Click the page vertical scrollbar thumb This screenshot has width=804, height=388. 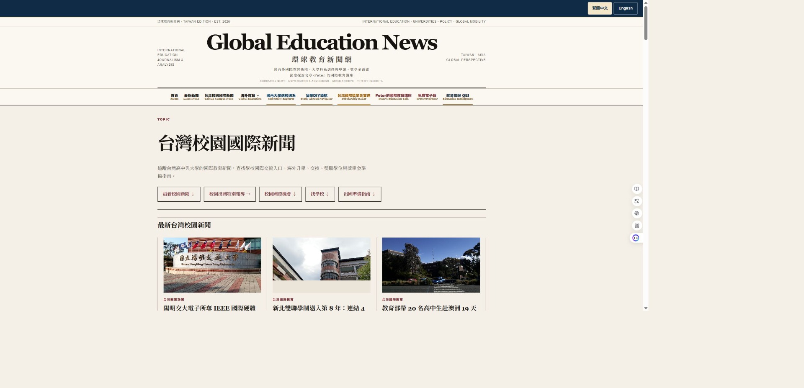pos(646,23)
